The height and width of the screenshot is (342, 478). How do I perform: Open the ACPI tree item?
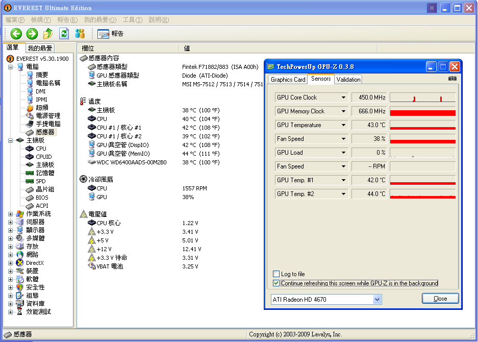click(x=42, y=206)
